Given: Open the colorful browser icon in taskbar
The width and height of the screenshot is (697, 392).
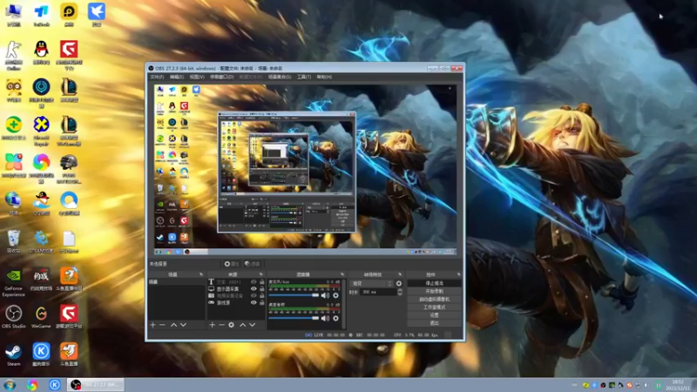Looking at the screenshot, I should point(32,385).
